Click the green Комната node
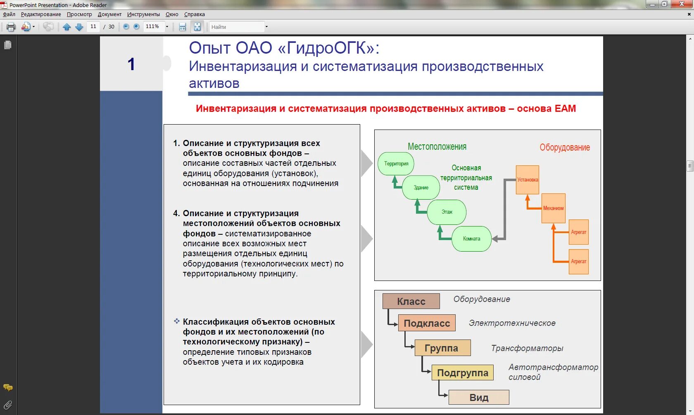Viewport: 694px width, 415px height. (x=472, y=239)
